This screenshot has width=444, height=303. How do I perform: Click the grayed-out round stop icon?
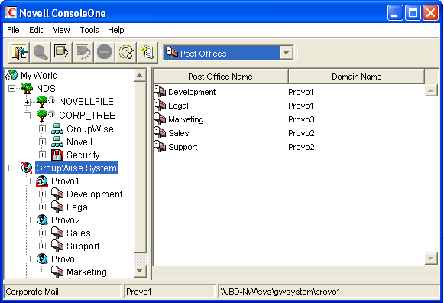[104, 53]
